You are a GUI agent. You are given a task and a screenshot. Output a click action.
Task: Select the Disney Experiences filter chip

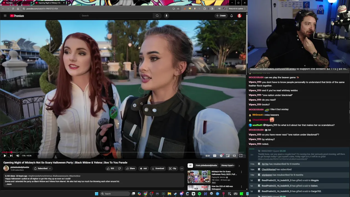pos(228,166)
